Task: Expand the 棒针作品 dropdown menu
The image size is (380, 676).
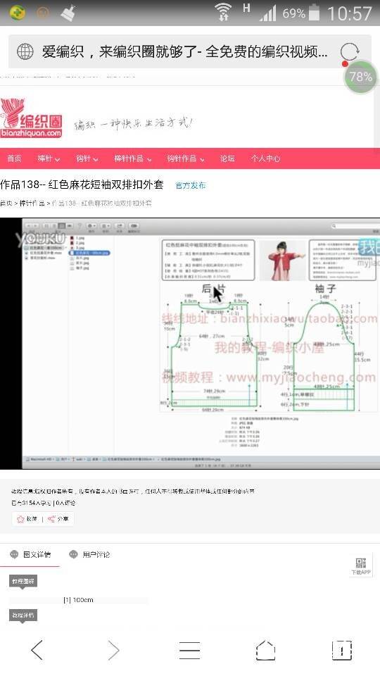Action: tap(133, 158)
